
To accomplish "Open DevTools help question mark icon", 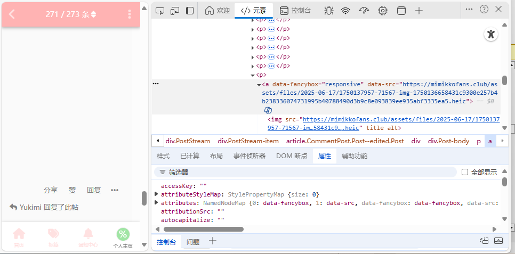I will pos(484,9).
